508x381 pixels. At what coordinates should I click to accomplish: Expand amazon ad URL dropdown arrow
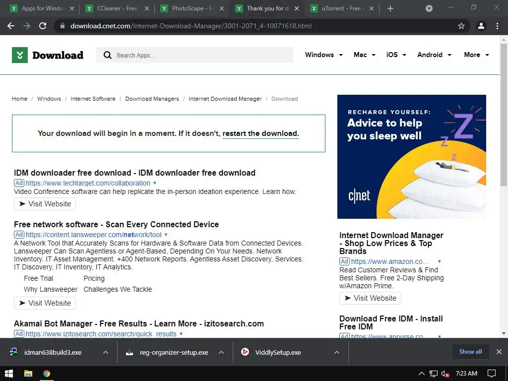(440, 261)
